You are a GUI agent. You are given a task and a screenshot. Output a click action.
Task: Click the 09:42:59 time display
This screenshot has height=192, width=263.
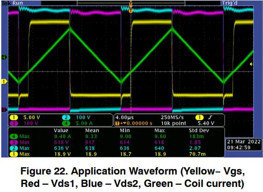[239, 147]
